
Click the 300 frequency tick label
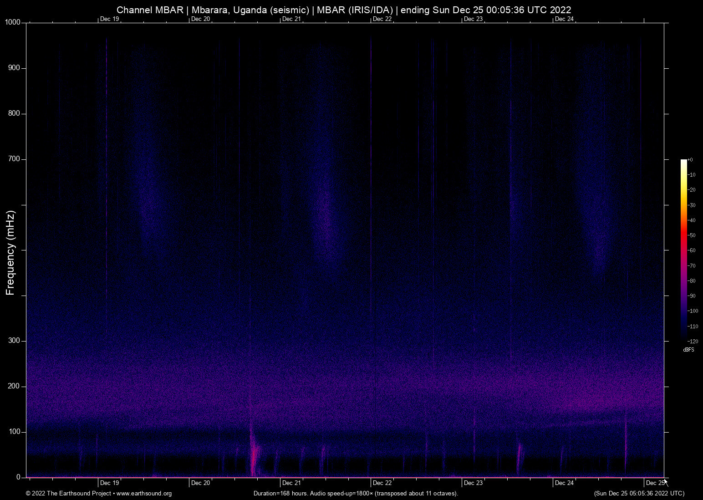pos(14,340)
